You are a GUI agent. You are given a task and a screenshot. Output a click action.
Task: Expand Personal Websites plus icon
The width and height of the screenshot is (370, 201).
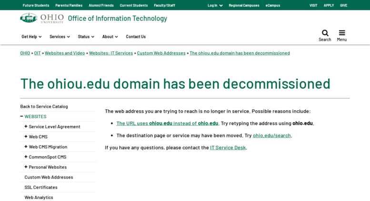(26, 167)
